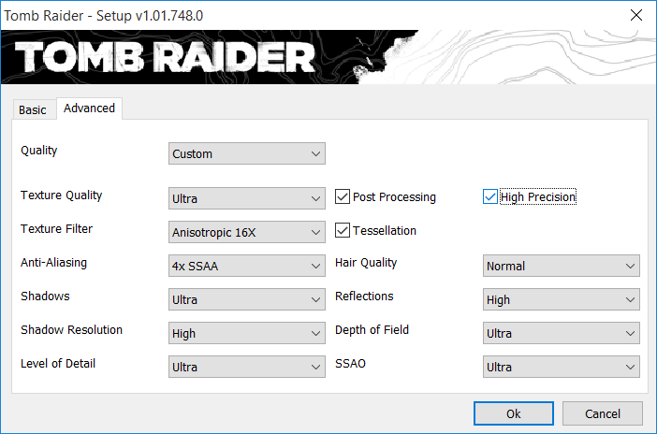The height and width of the screenshot is (434, 657).
Task: Click the Hair Quality label
Action: 366,263
